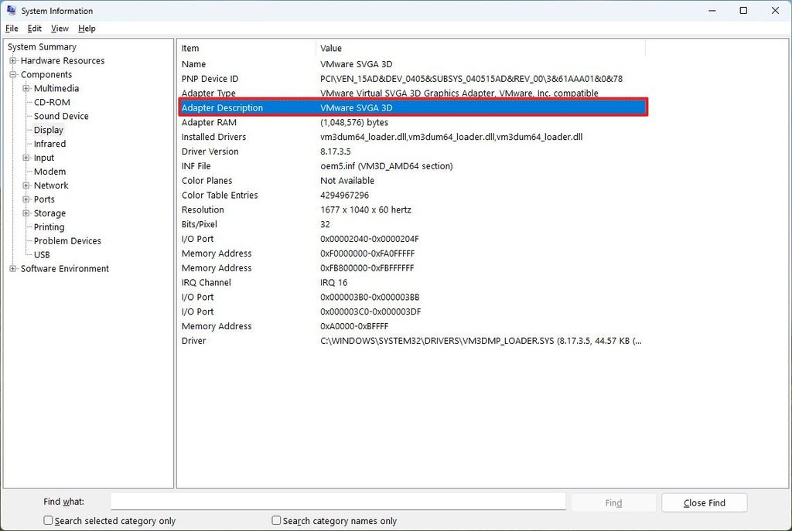Viewport: 792px width, 531px height.
Task: Click the Value column header
Action: (x=481, y=48)
